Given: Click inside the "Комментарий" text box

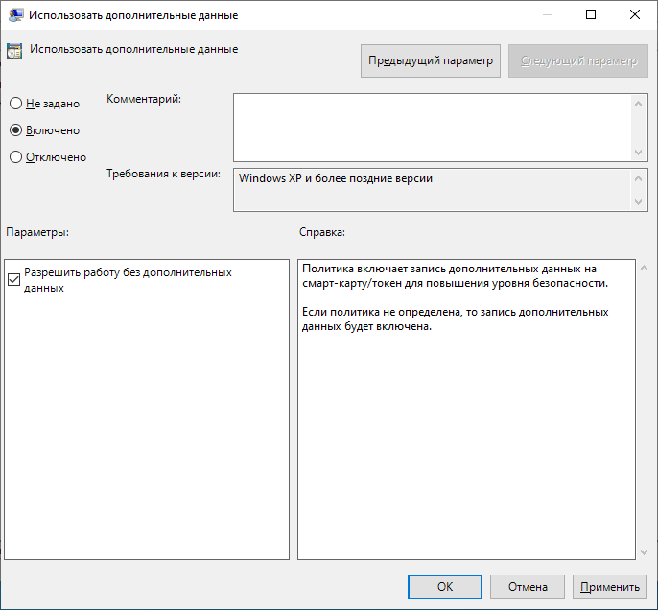Looking at the screenshot, I should [x=432, y=126].
